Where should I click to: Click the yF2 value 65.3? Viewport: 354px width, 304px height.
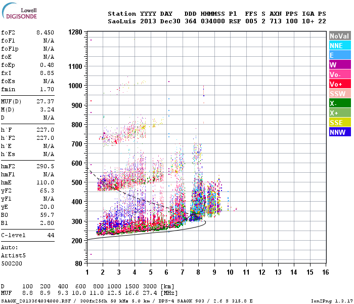[x=47, y=191]
